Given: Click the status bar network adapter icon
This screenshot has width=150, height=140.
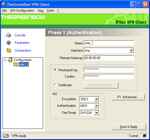Looking at the screenshot, I should pos(6,136).
